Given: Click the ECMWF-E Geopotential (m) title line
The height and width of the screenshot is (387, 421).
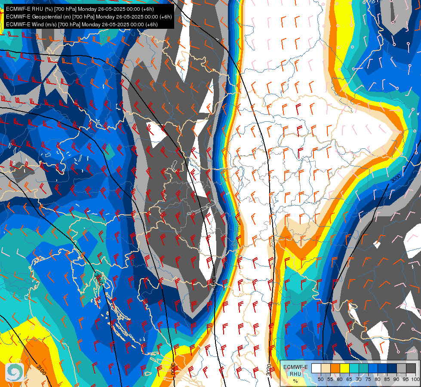Looking at the screenshot, I should click(89, 17).
